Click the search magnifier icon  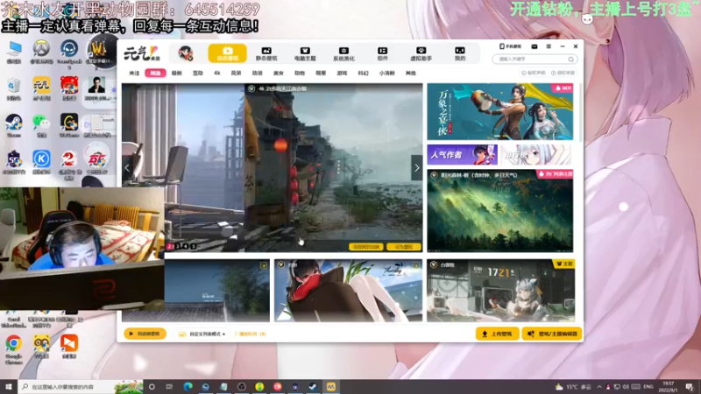tap(571, 59)
